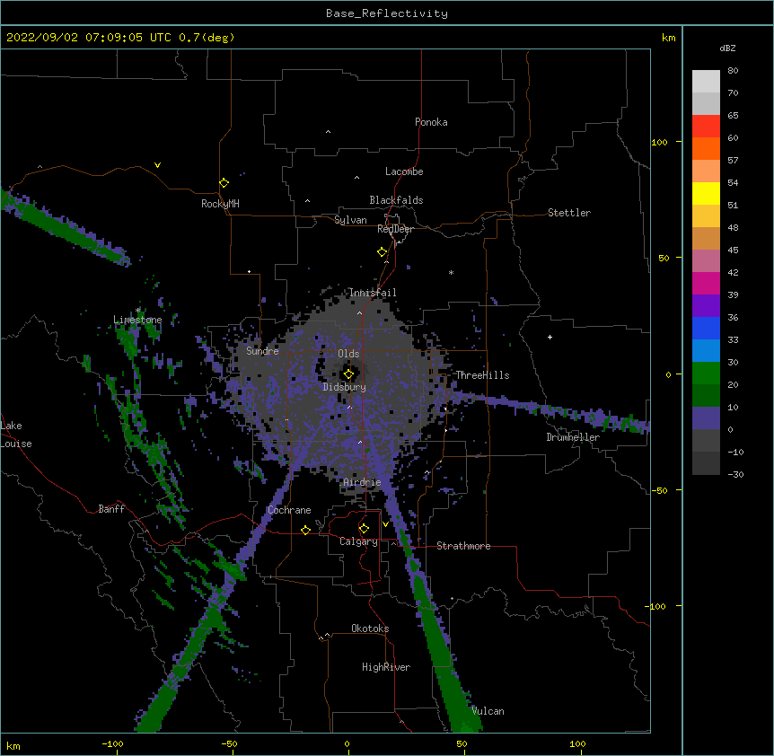This screenshot has height=756, width=774.
Task: Click the yellow diamond marker above Calgary label
Action: (364, 529)
